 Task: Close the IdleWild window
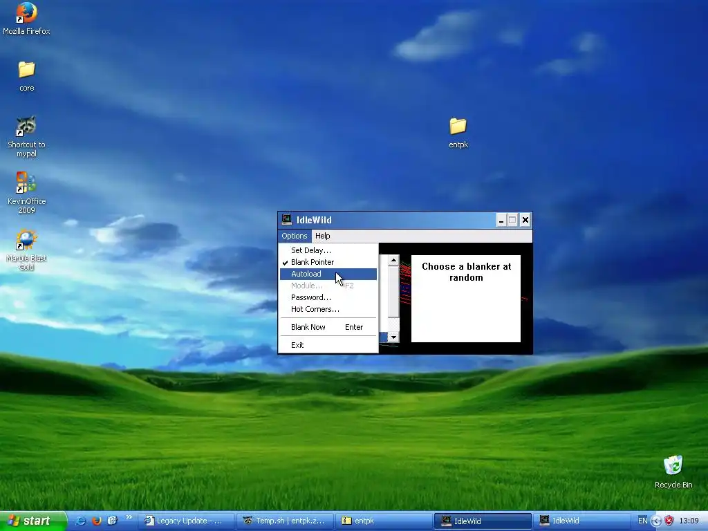click(525, 220)
